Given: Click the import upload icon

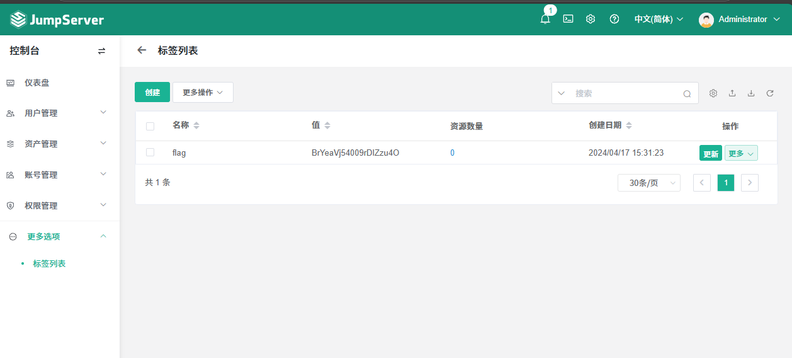Looking at the screenshot, I should pos(732,93).
